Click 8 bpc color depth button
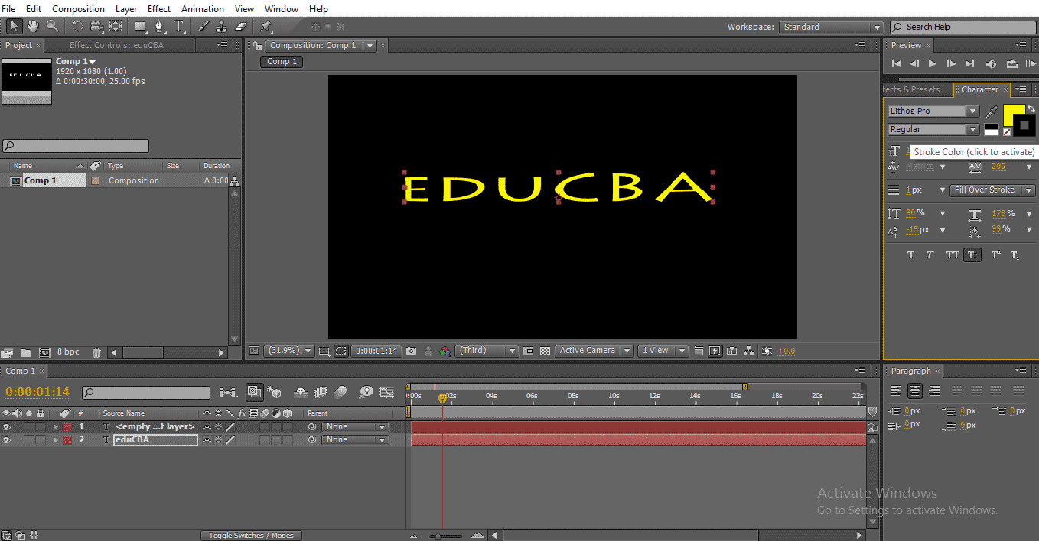The image size is (1039, 541). [68, 352]
